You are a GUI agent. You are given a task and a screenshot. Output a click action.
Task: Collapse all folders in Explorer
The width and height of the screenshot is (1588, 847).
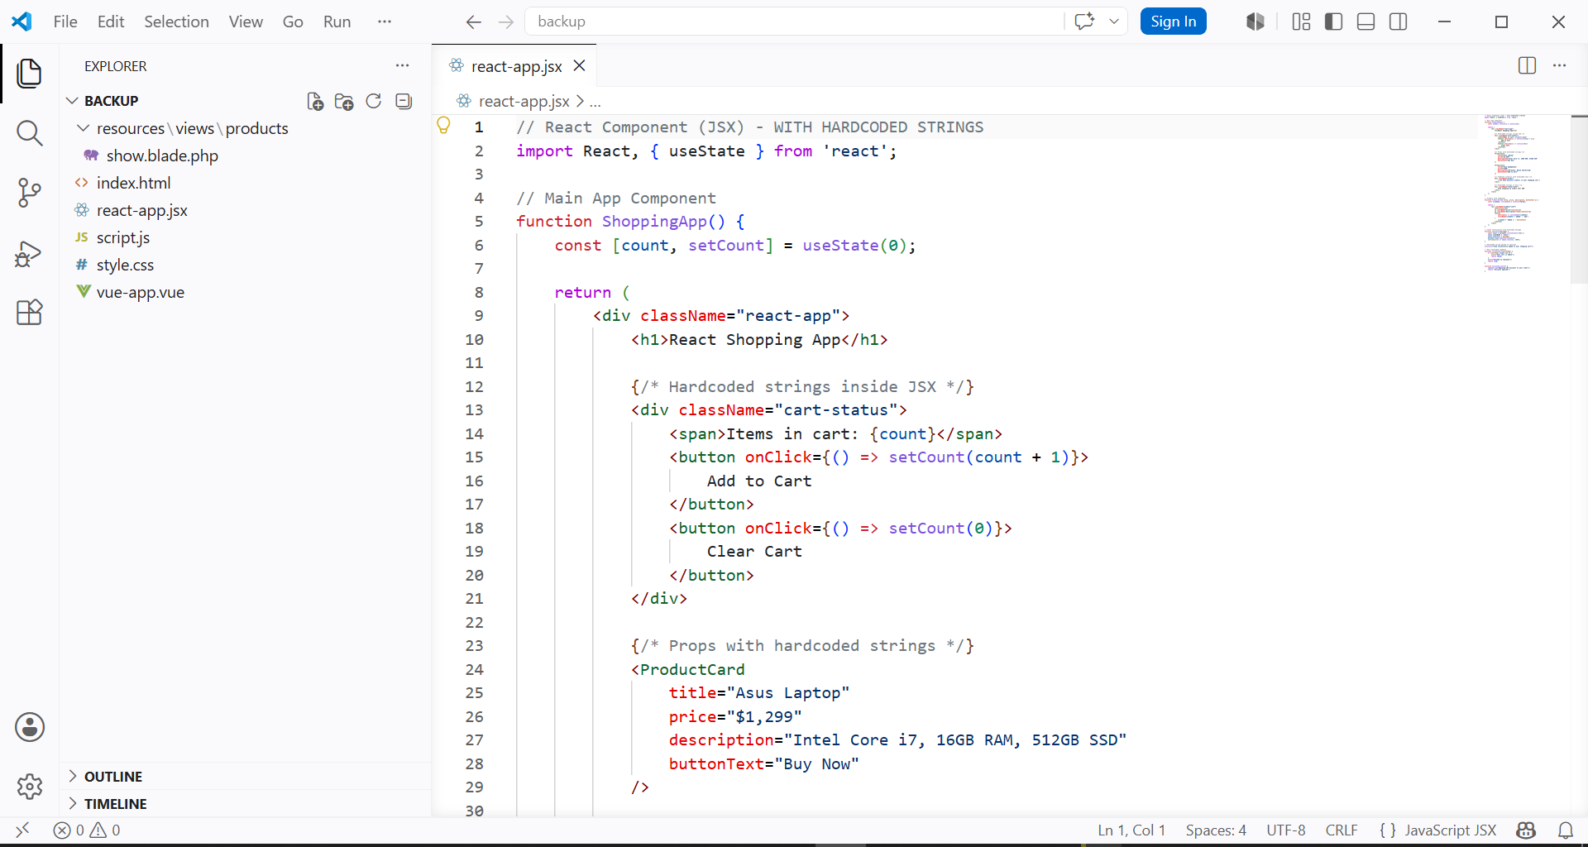coord(404,101)
